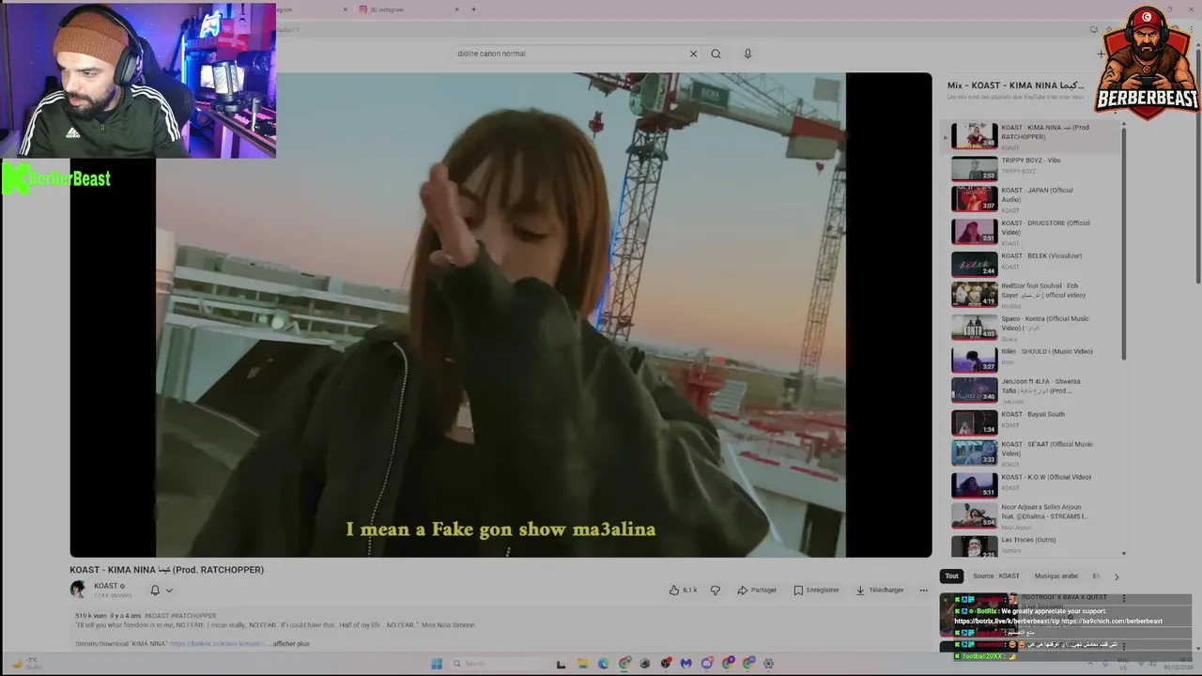Dislike the video with thumbs-down

pos(716,590)
